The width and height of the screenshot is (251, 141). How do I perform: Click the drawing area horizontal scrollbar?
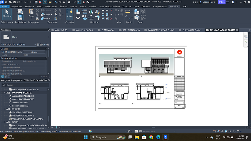tap(153, 128)
